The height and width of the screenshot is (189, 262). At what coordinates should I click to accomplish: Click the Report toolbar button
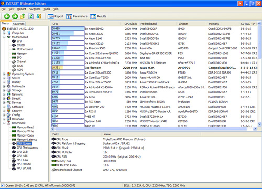pos(56,16)
